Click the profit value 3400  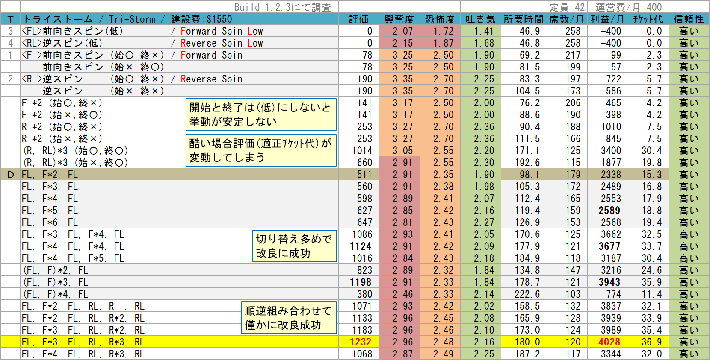[x=611, y=151]
